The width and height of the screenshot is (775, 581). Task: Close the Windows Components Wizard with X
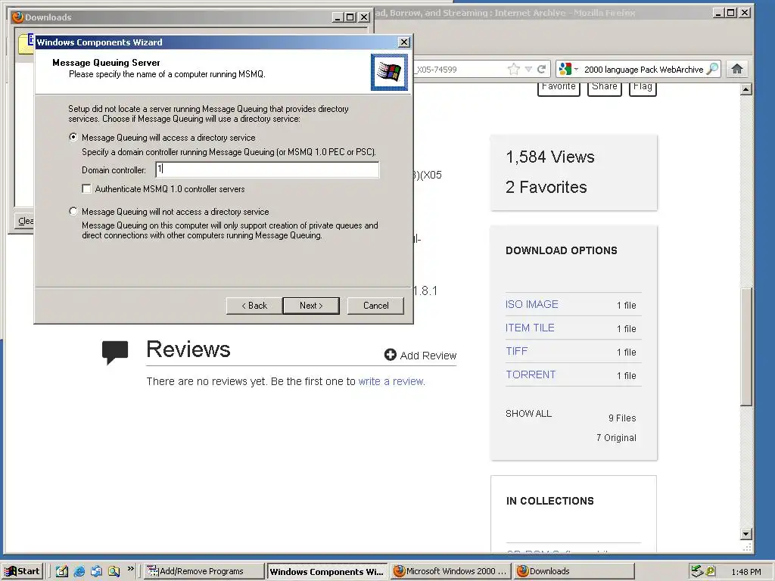[404, 42]
